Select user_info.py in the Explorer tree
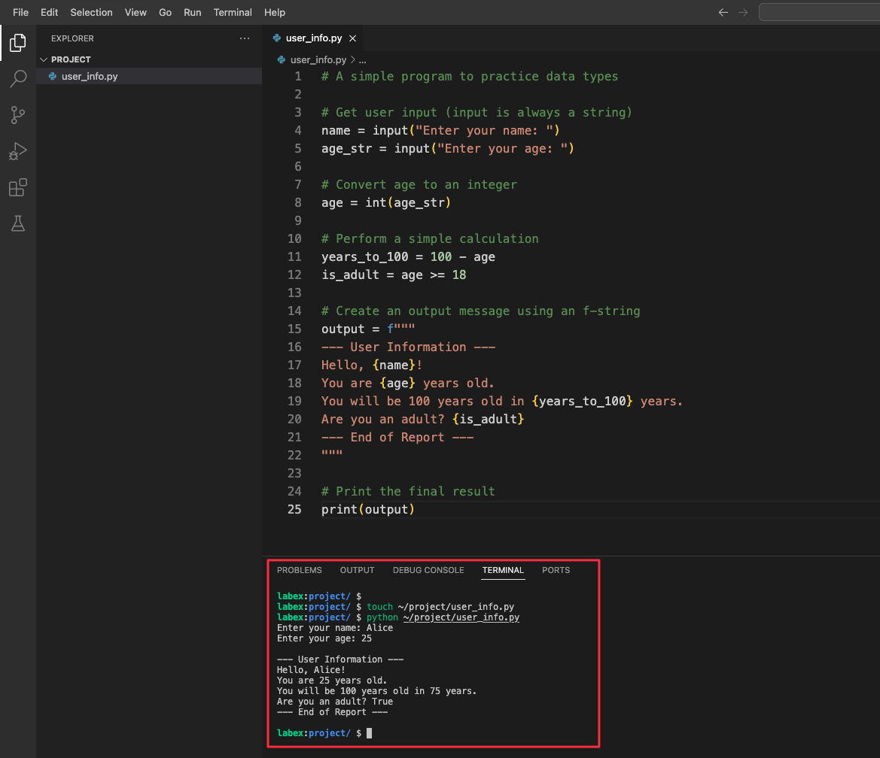Image resolution: width=880 pixels, height=758 pixels. point(90,76)
